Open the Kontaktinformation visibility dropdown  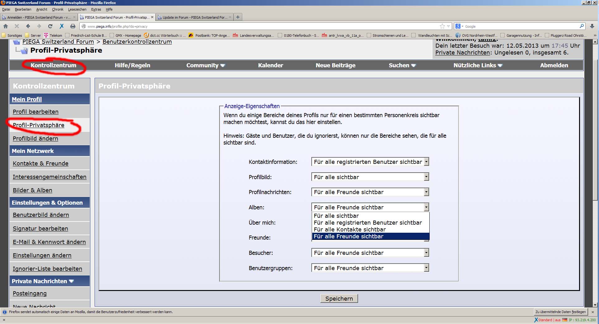tap(370, 162)
